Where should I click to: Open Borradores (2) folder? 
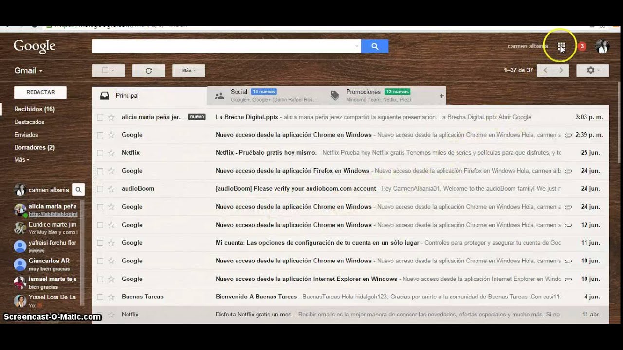34,147
